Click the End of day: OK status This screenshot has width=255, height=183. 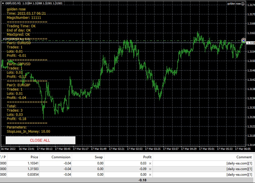[19, 30]
